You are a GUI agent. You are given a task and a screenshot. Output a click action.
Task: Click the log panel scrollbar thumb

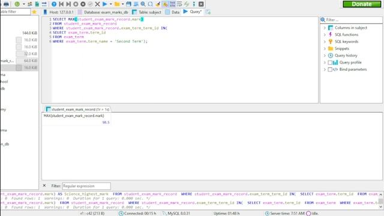380,201
